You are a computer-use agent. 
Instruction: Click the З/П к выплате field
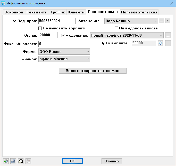[144, 43]
